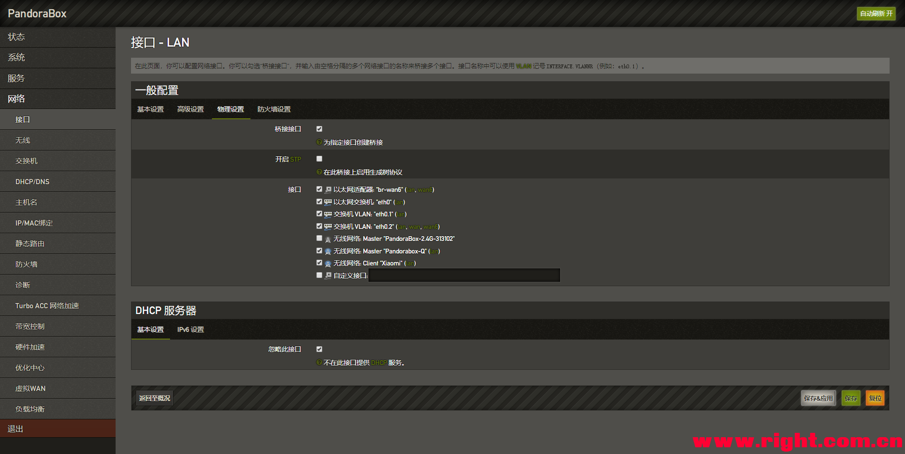Open the 带宽控制 sidebar item

(x=58, y=327)
